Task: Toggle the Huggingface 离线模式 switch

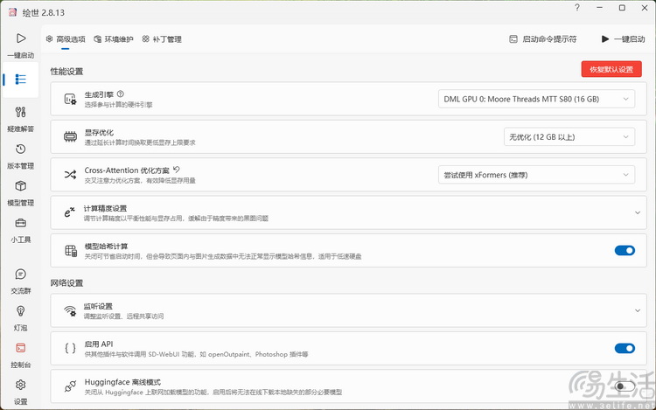Action: click(x=625, y=386)
